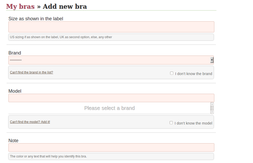The height and width of the screenshot is (163, 253).
Task: Click the Model list scrollbar down arrow
Action: tap(212, 112)
